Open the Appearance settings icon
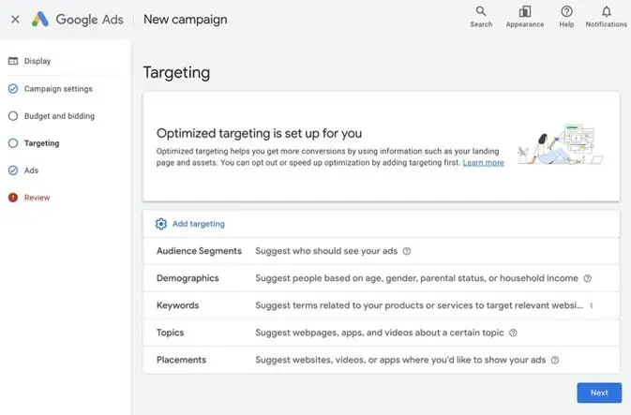This screenshot has width=631, height=415. 524,12
